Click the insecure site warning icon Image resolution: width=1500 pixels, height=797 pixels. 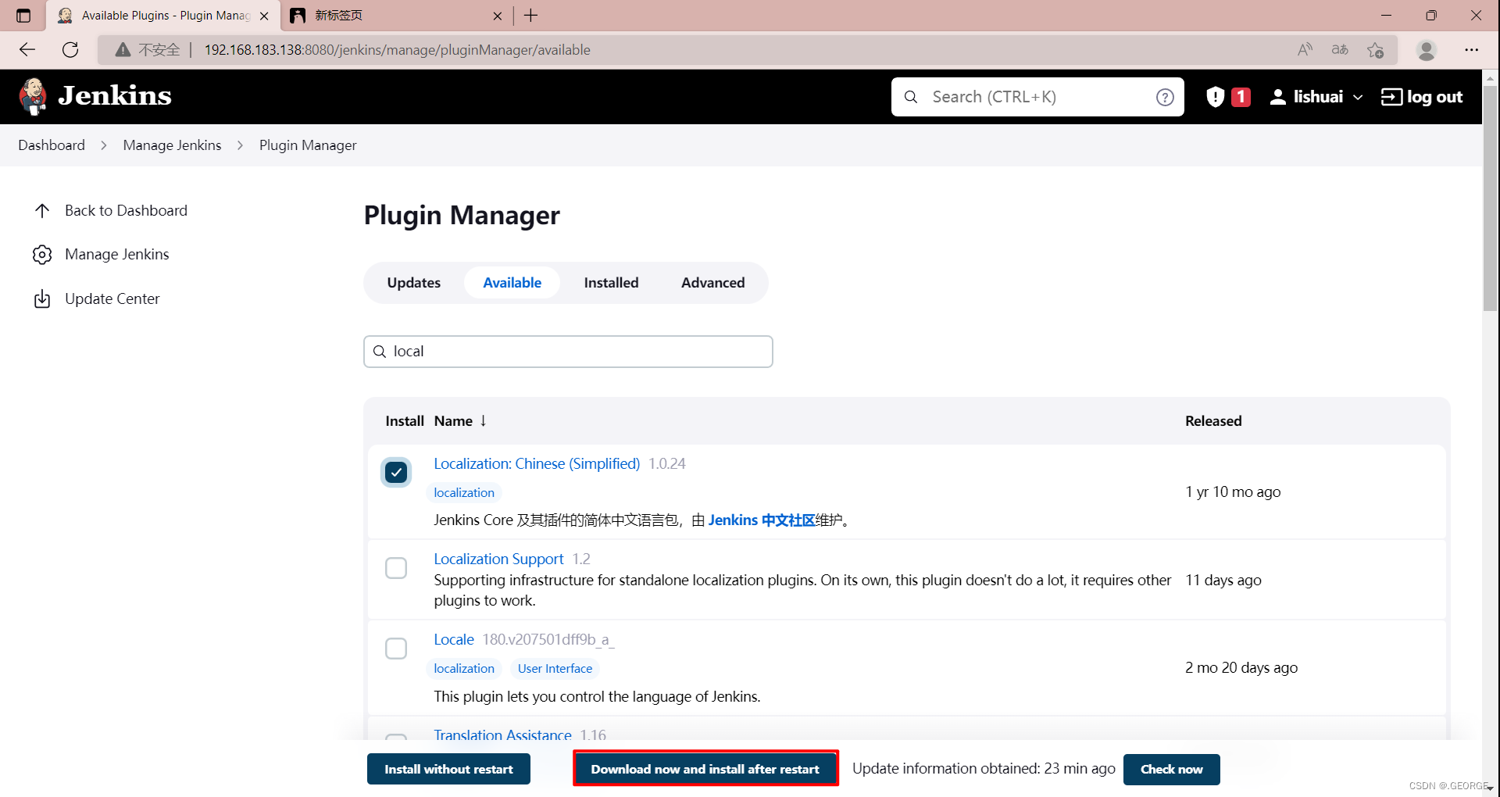pos(123,50)
